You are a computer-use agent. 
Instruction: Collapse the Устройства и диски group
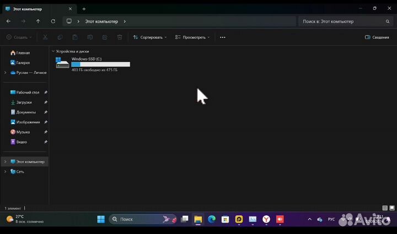(53, 51)
